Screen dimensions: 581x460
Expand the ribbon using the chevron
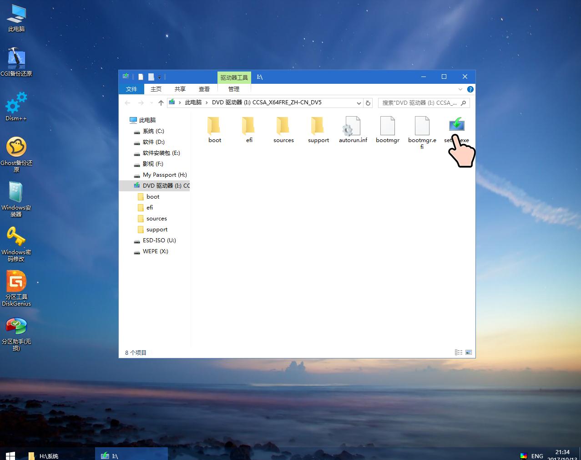pyautogui.click(x=460, y=89)
